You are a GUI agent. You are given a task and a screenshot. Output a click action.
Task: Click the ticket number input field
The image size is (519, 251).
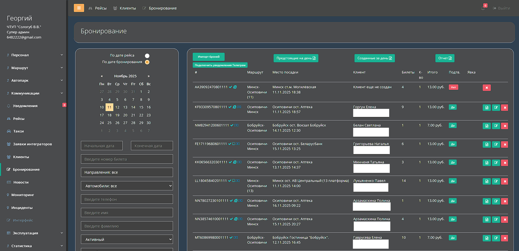pyautogui.click(x=127, y=159)
